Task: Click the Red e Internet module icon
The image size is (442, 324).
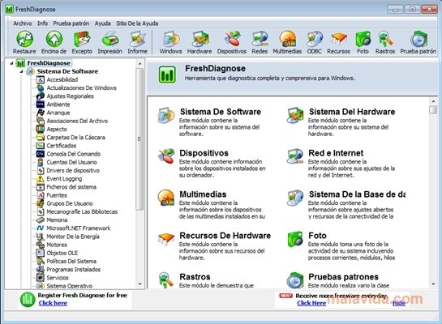Action: 295,156
